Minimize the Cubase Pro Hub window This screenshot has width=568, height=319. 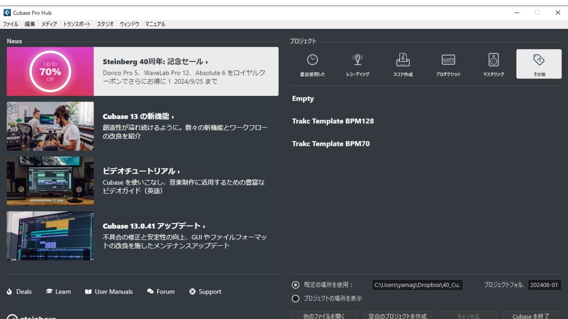(516, 13)
